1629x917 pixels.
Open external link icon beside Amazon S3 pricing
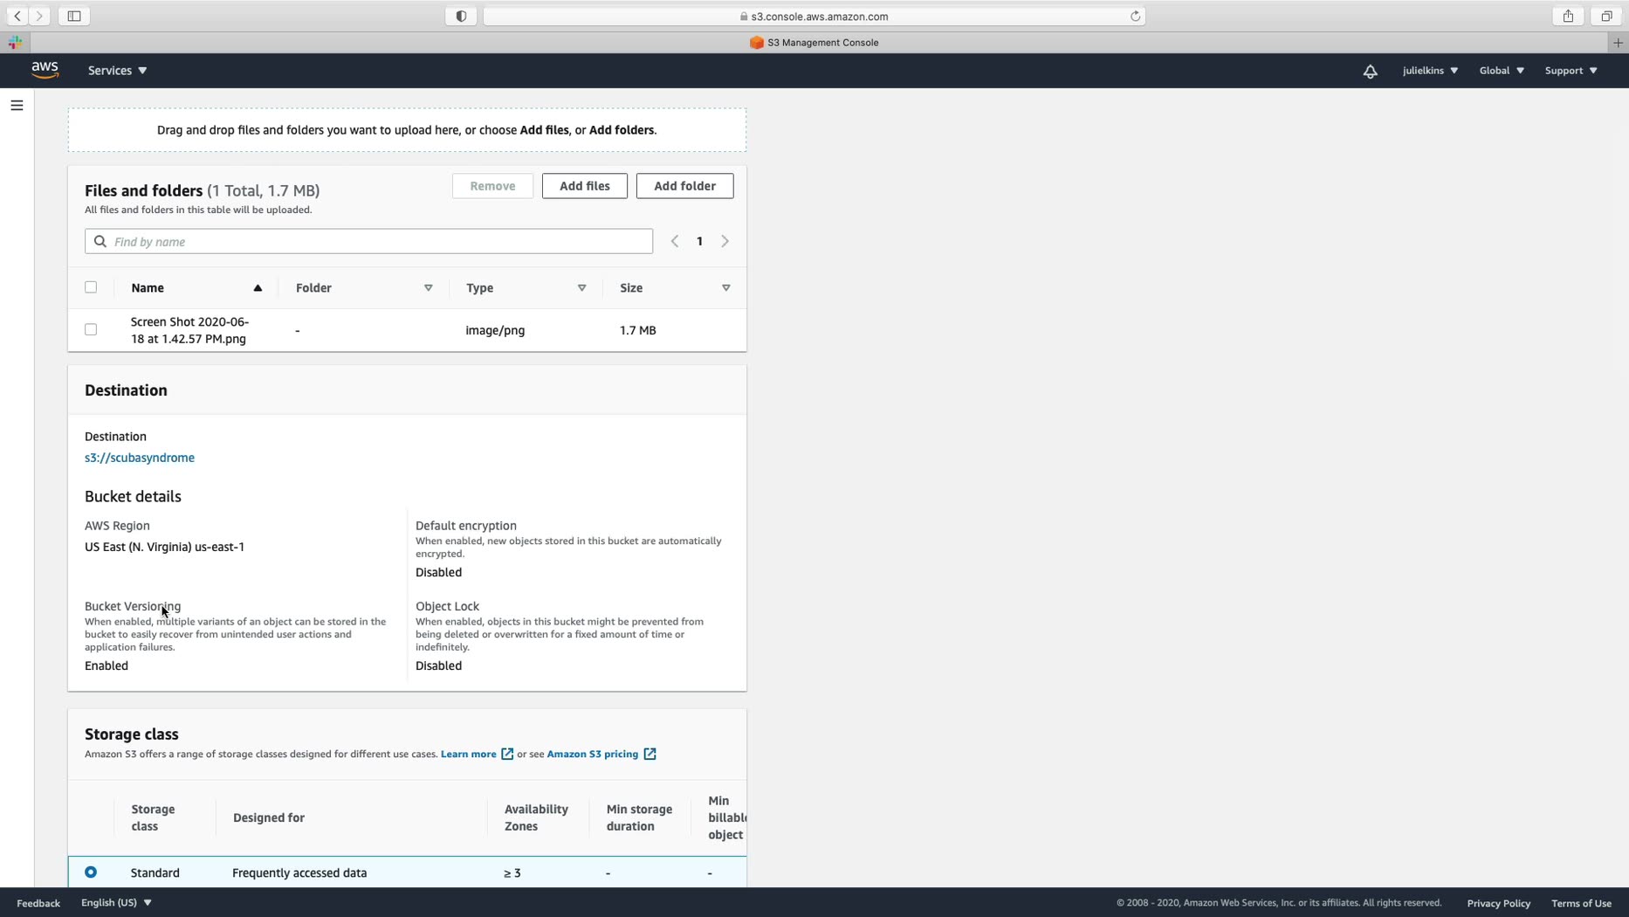650,754
